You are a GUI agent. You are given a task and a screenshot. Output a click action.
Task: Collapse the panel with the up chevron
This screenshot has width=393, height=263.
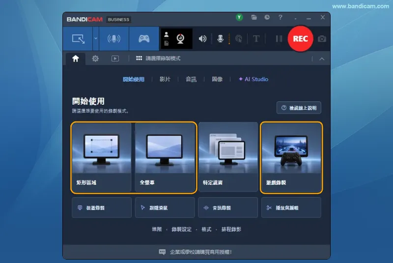point(322,59)
